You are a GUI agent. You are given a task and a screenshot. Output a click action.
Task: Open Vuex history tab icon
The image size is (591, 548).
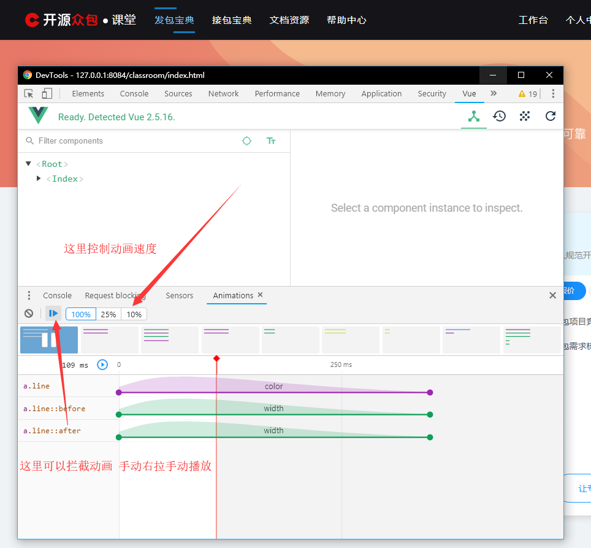(x=500, y=116)
